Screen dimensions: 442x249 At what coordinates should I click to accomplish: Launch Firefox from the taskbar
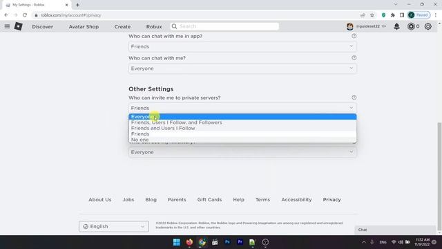(x=189, y=242)
